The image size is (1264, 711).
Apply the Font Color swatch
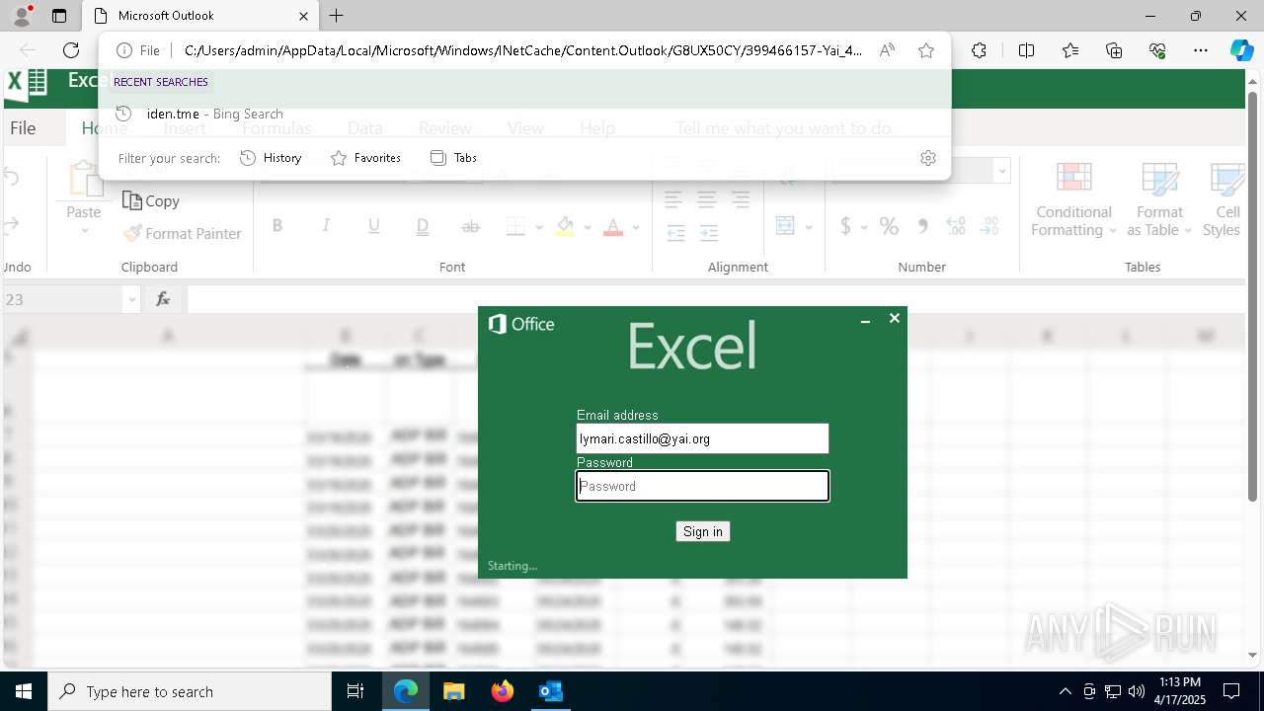(x=613, y=226)
